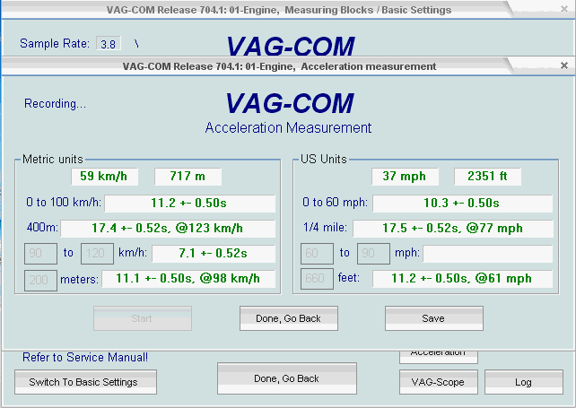The image size is (576, 408).
Task: Click the empty 60 to 90 mph result box
Action: coord(488,254)
